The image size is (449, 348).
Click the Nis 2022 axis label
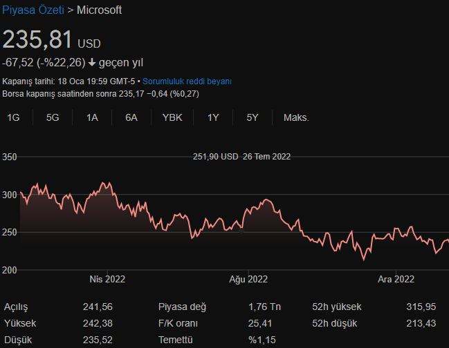pos(107,280)
